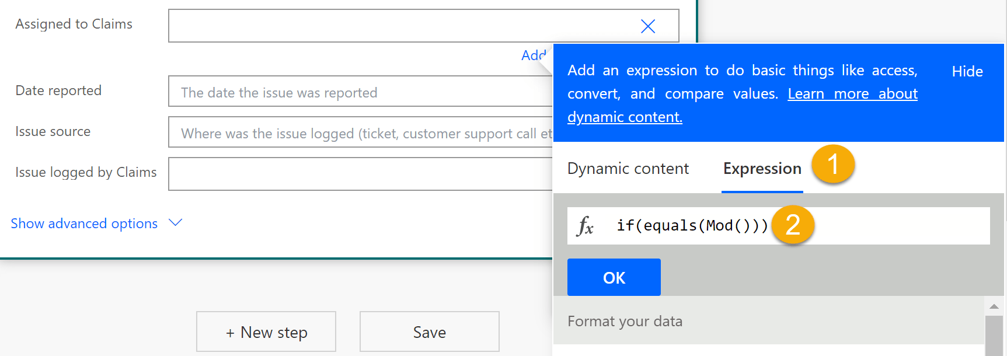
Task: Click the Issue source text field
Action: tap(360, 132)
